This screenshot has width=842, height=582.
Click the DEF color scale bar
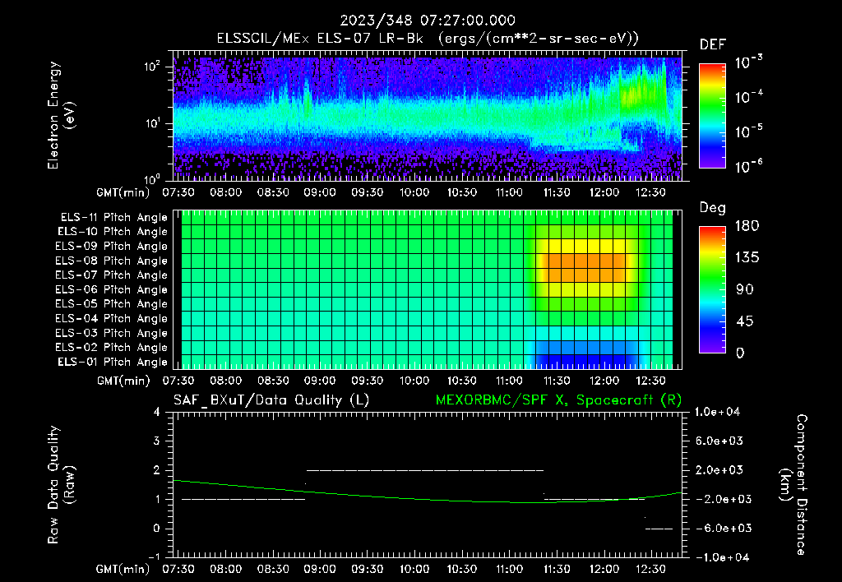(713, 116)
